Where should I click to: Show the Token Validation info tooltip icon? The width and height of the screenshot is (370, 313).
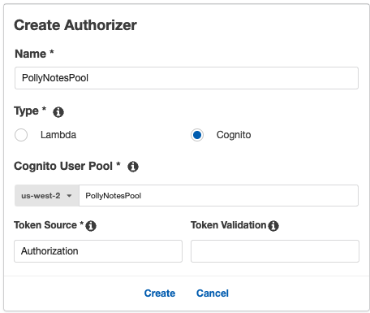(x=273, y=225)
